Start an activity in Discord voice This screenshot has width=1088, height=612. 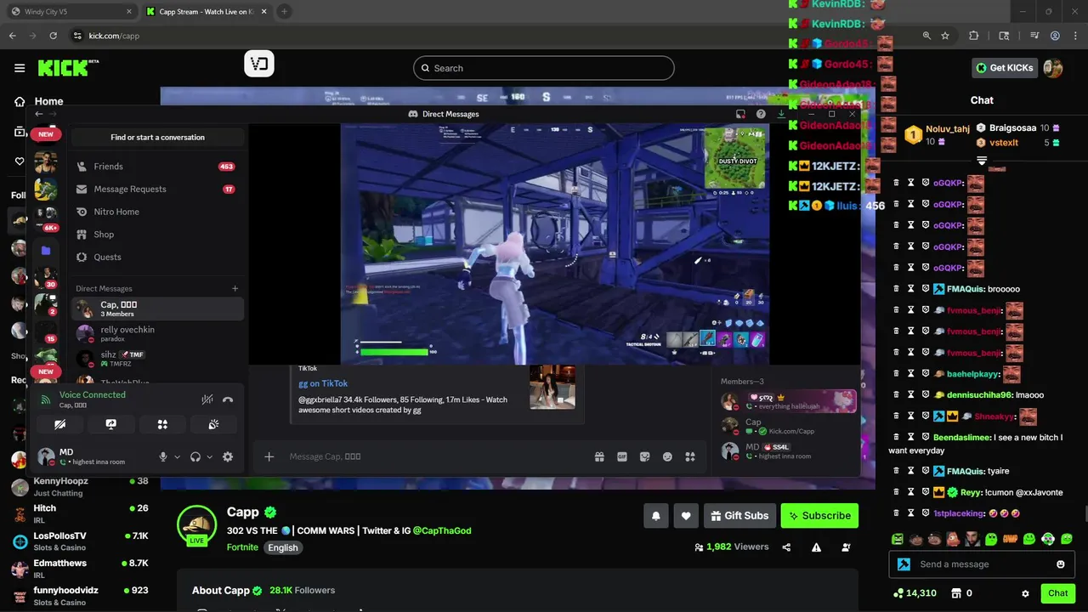(162, 424)
